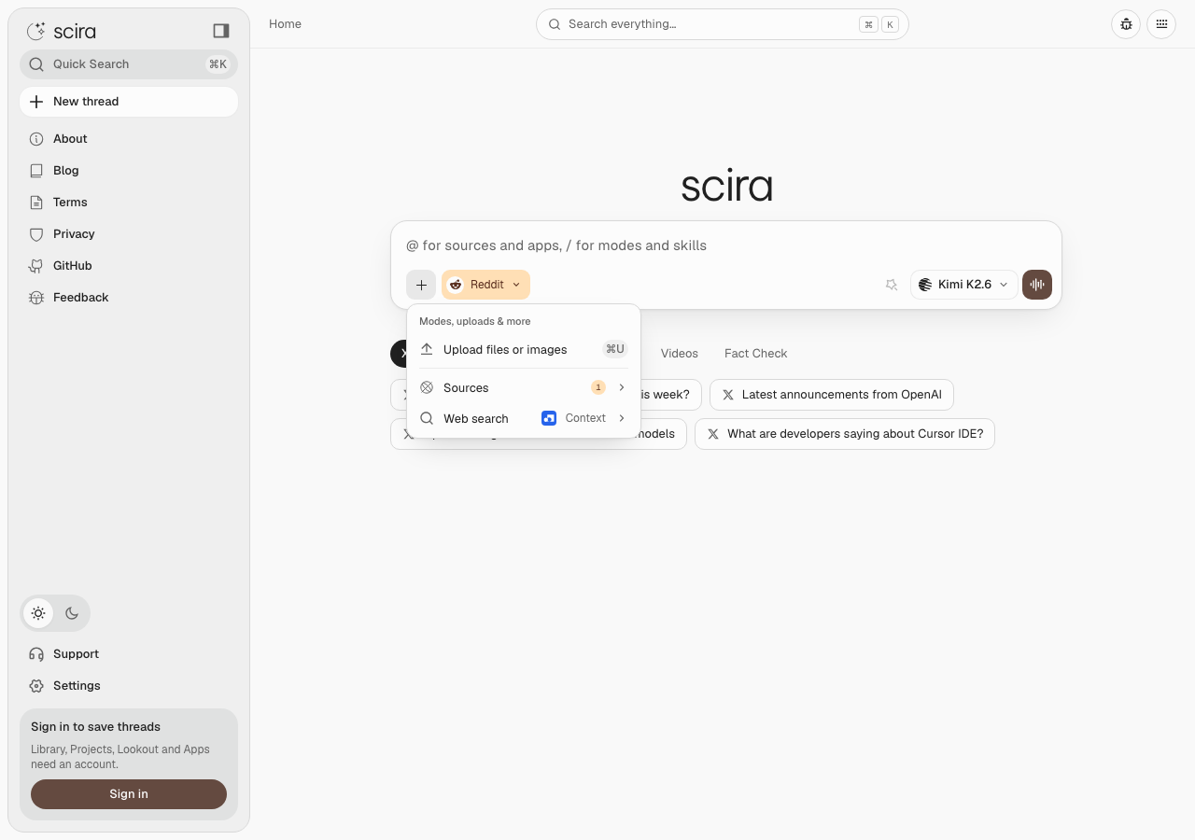Open the bug report icon button
Image resolution: width=1195 pixels, height=840 pixels.
1126,24
